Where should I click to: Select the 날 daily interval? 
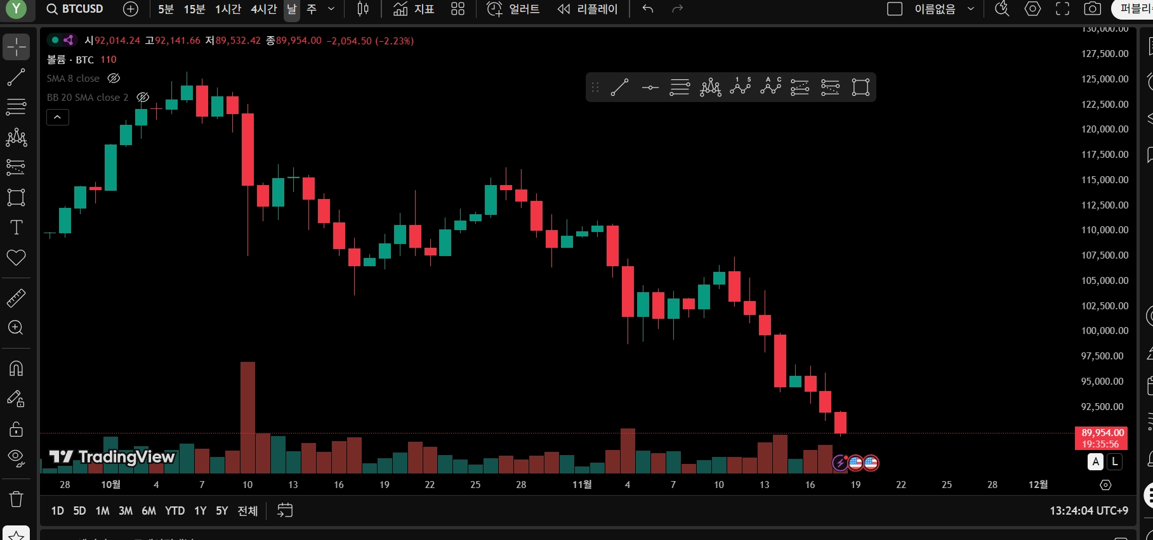point(292,9)
